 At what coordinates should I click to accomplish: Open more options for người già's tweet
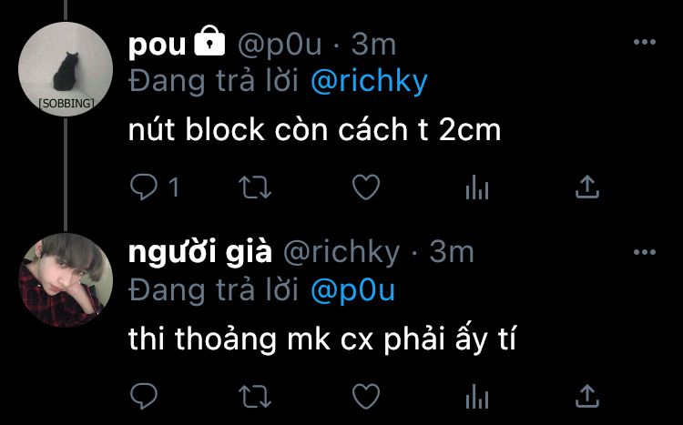click(x=645, y=252)
